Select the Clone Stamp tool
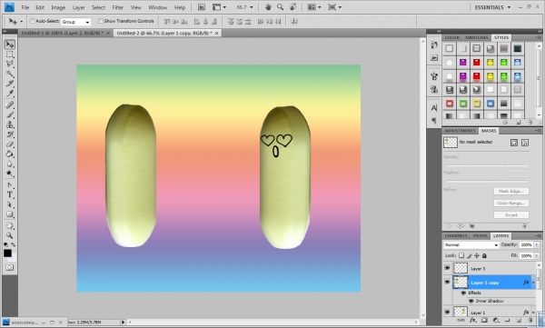This screenshot has height=328, width=545. click(10, 124)
